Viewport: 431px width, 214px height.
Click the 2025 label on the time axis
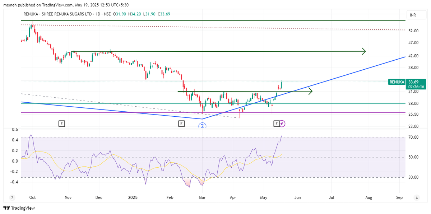(x=133, y=197)
